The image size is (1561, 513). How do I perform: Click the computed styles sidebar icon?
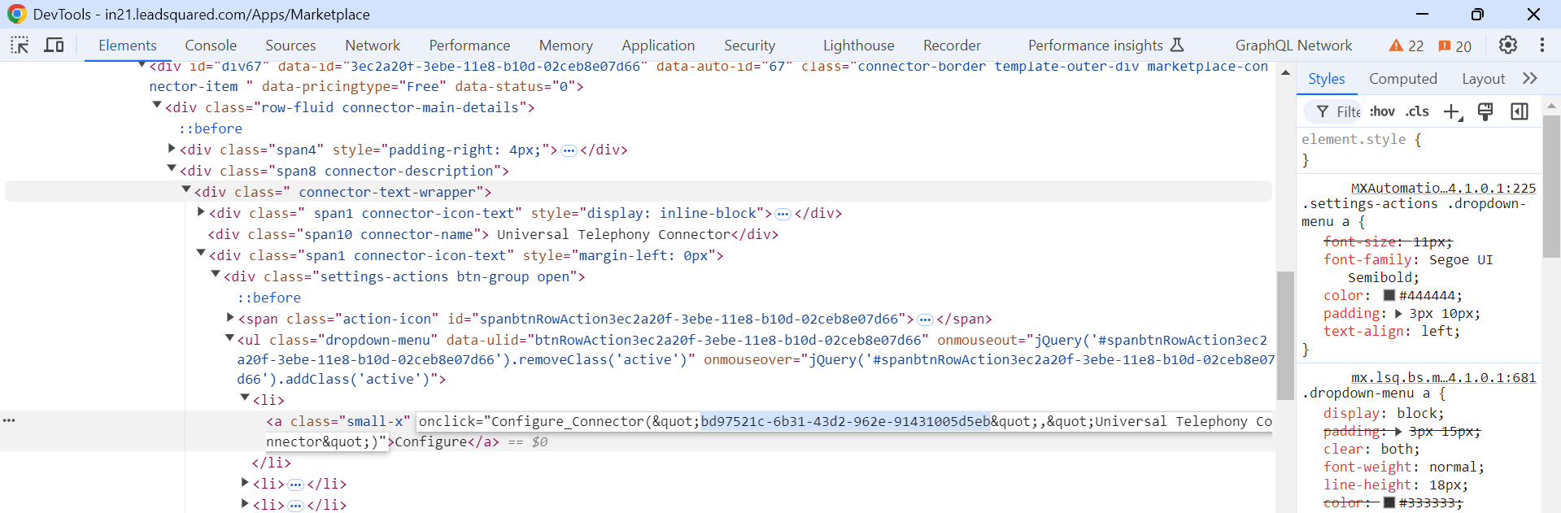coord(1519,112)
